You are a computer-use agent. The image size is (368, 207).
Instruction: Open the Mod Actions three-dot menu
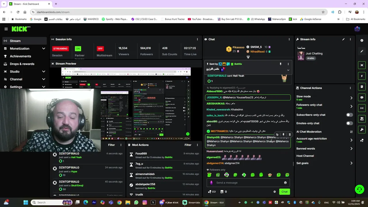coord(197,145)
